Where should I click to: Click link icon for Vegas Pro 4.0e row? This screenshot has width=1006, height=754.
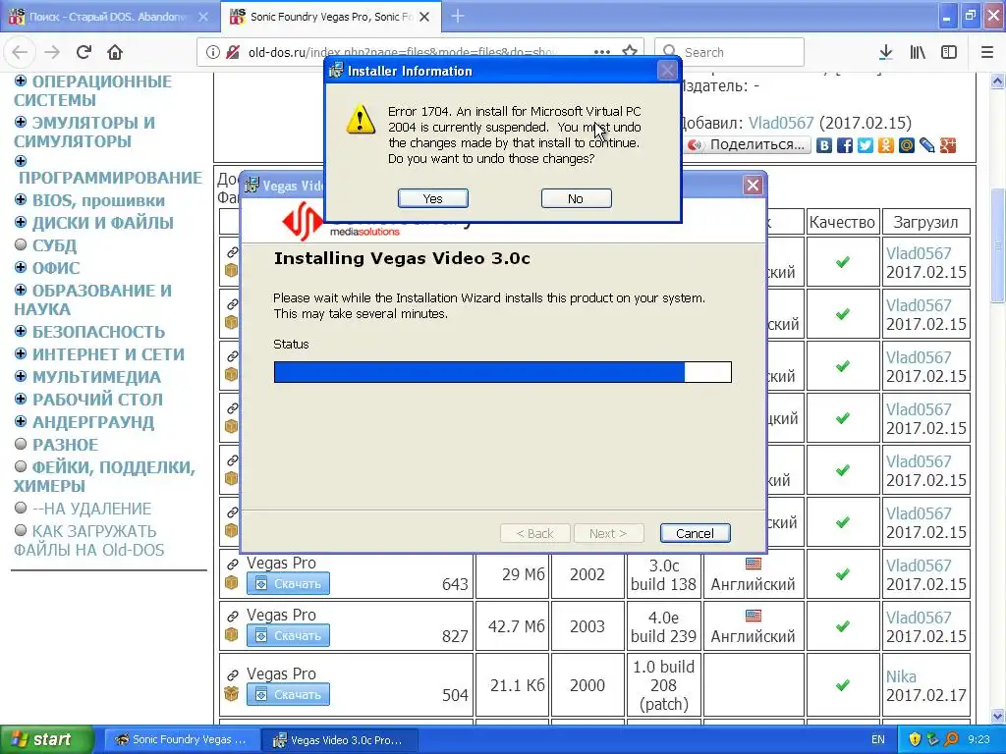tap(232, 617)
